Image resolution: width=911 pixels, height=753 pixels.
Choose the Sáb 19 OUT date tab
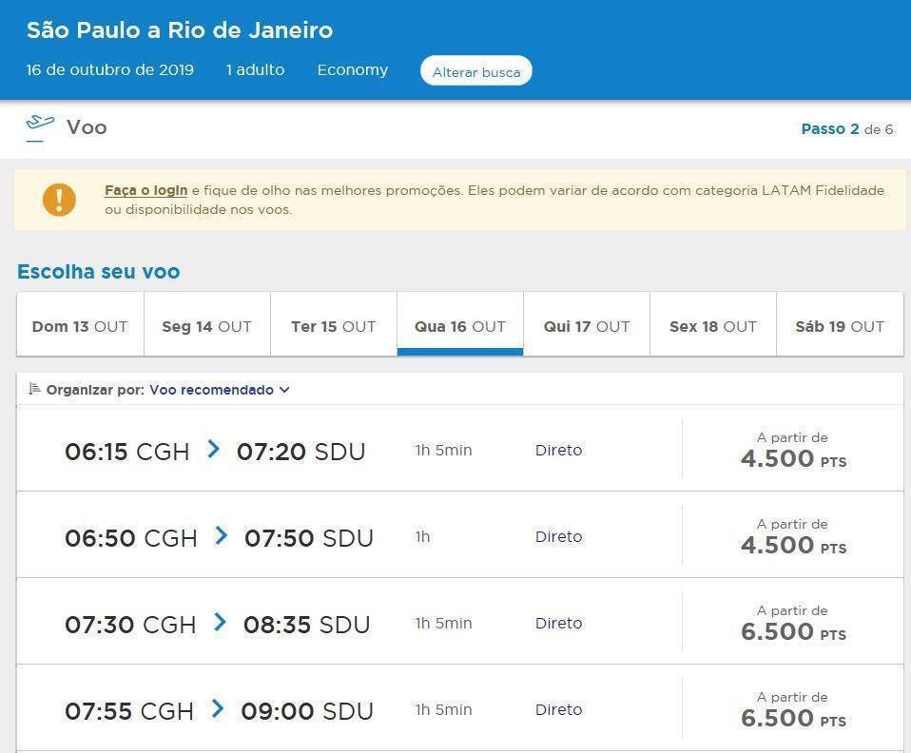[840, 326]
